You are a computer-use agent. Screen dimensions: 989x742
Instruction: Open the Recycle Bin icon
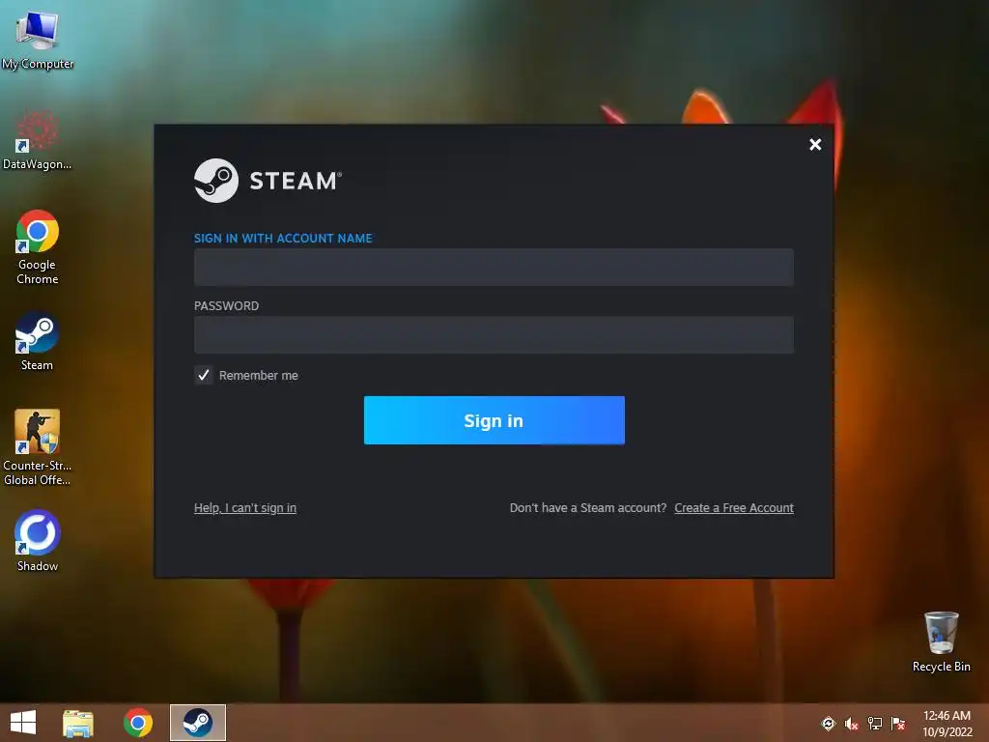941,642
